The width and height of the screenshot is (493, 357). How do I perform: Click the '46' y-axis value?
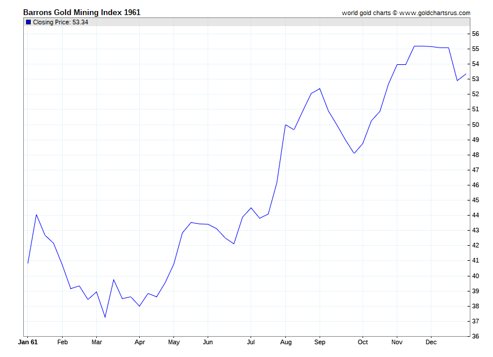click(x=476, y=185)
